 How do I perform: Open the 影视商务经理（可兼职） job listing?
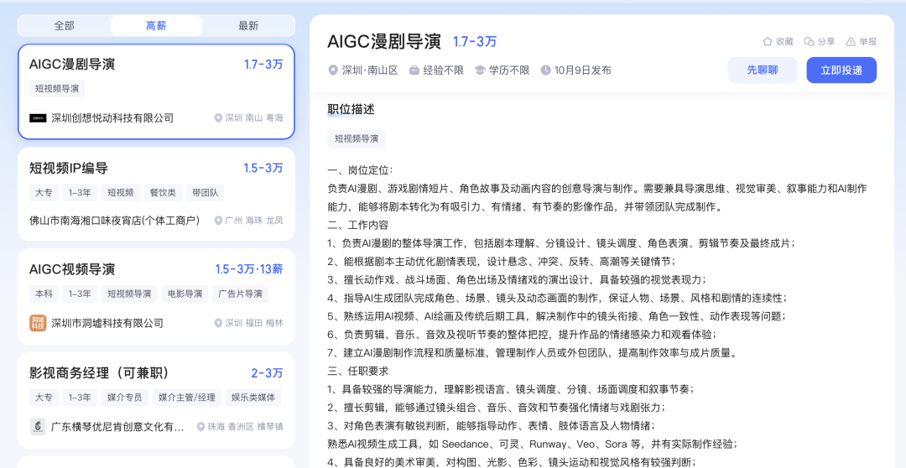(156, 400)
